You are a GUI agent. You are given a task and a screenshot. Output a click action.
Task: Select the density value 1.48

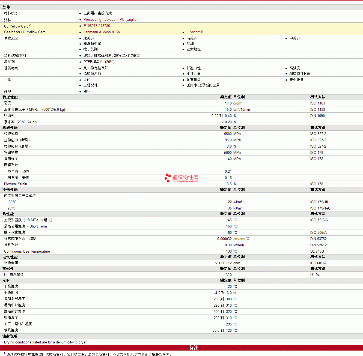(x=228, y=103)
